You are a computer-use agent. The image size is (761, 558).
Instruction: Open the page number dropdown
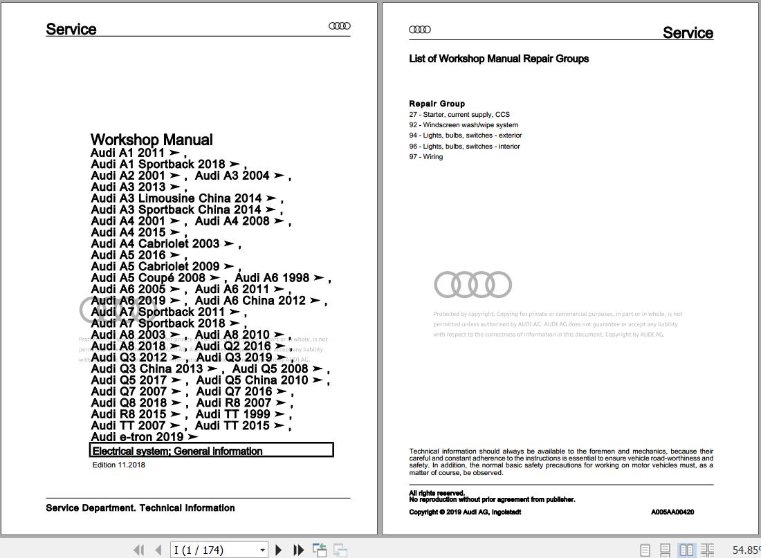[262, 550]
